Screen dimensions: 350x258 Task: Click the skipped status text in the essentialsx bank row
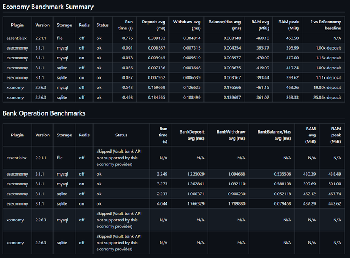(x=119, y=158)
